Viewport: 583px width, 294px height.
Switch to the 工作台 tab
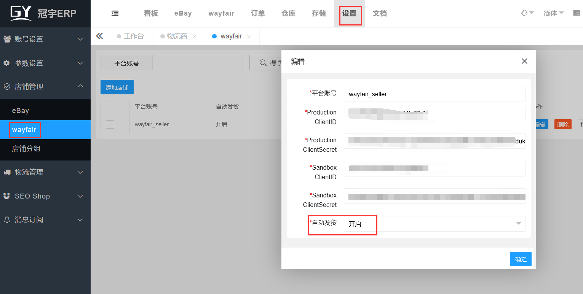point(131,36)
